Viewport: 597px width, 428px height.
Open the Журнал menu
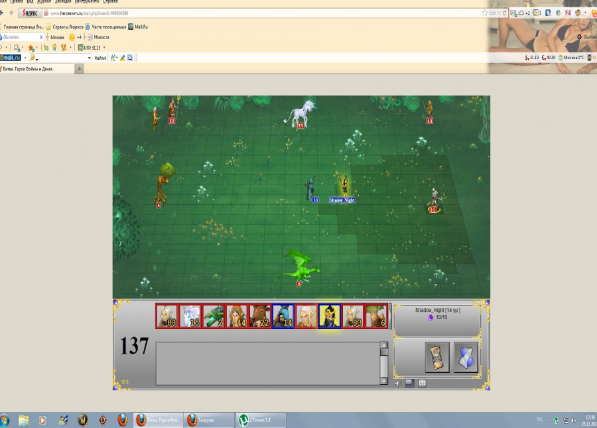(44, 1)
